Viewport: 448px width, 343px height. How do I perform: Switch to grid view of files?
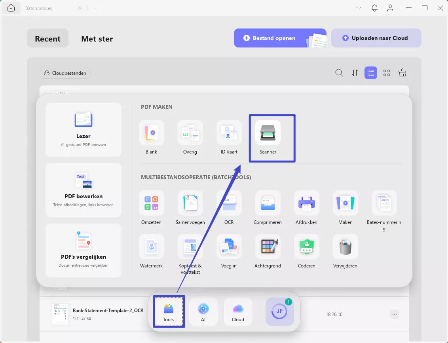[387, 73]
